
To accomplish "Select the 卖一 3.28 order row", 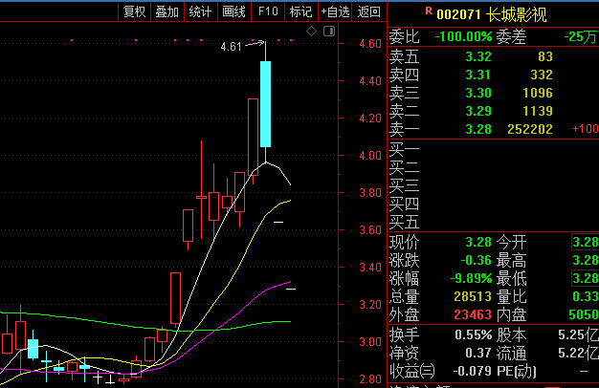I will 493,129.
